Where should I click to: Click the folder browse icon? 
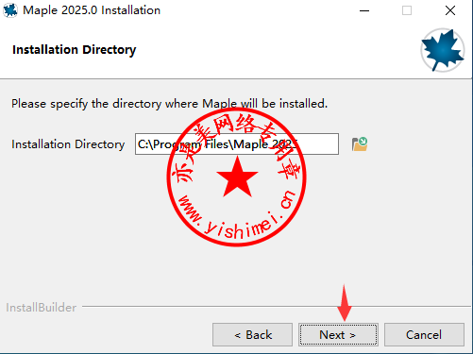[x=360, y=144]
